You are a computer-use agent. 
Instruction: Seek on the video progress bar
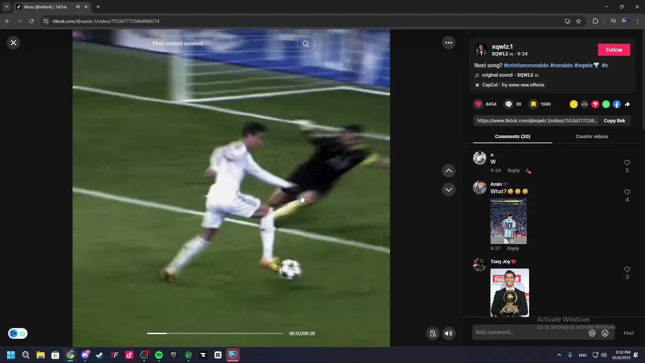tap(215, 333)
